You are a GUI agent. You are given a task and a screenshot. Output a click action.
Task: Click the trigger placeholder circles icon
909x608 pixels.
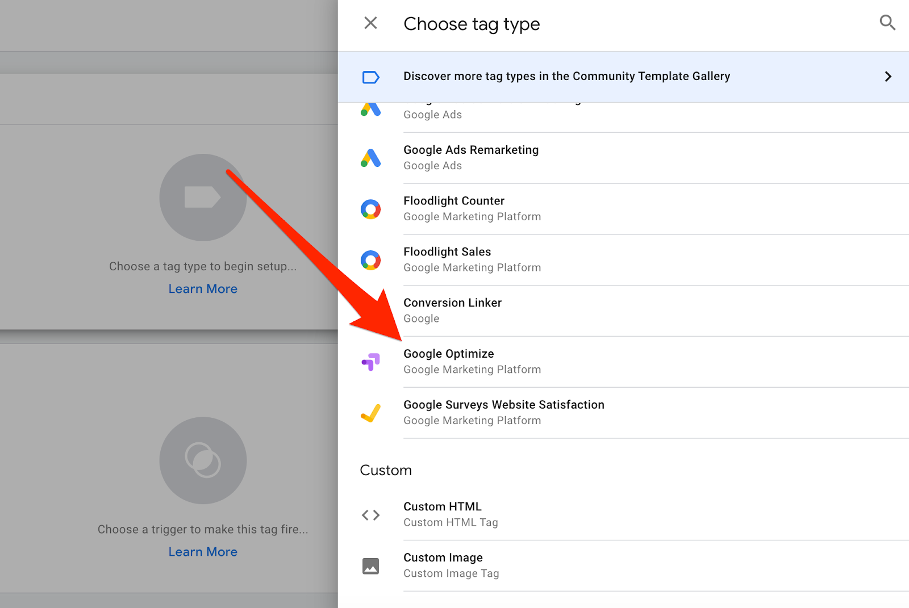click(203, 460)
